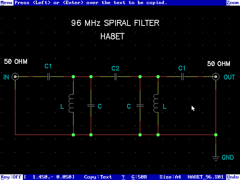The height and width of the screenshot is (180, 240).
Task: Open the Menu button in top-left corner
Action: pos(6,3)
